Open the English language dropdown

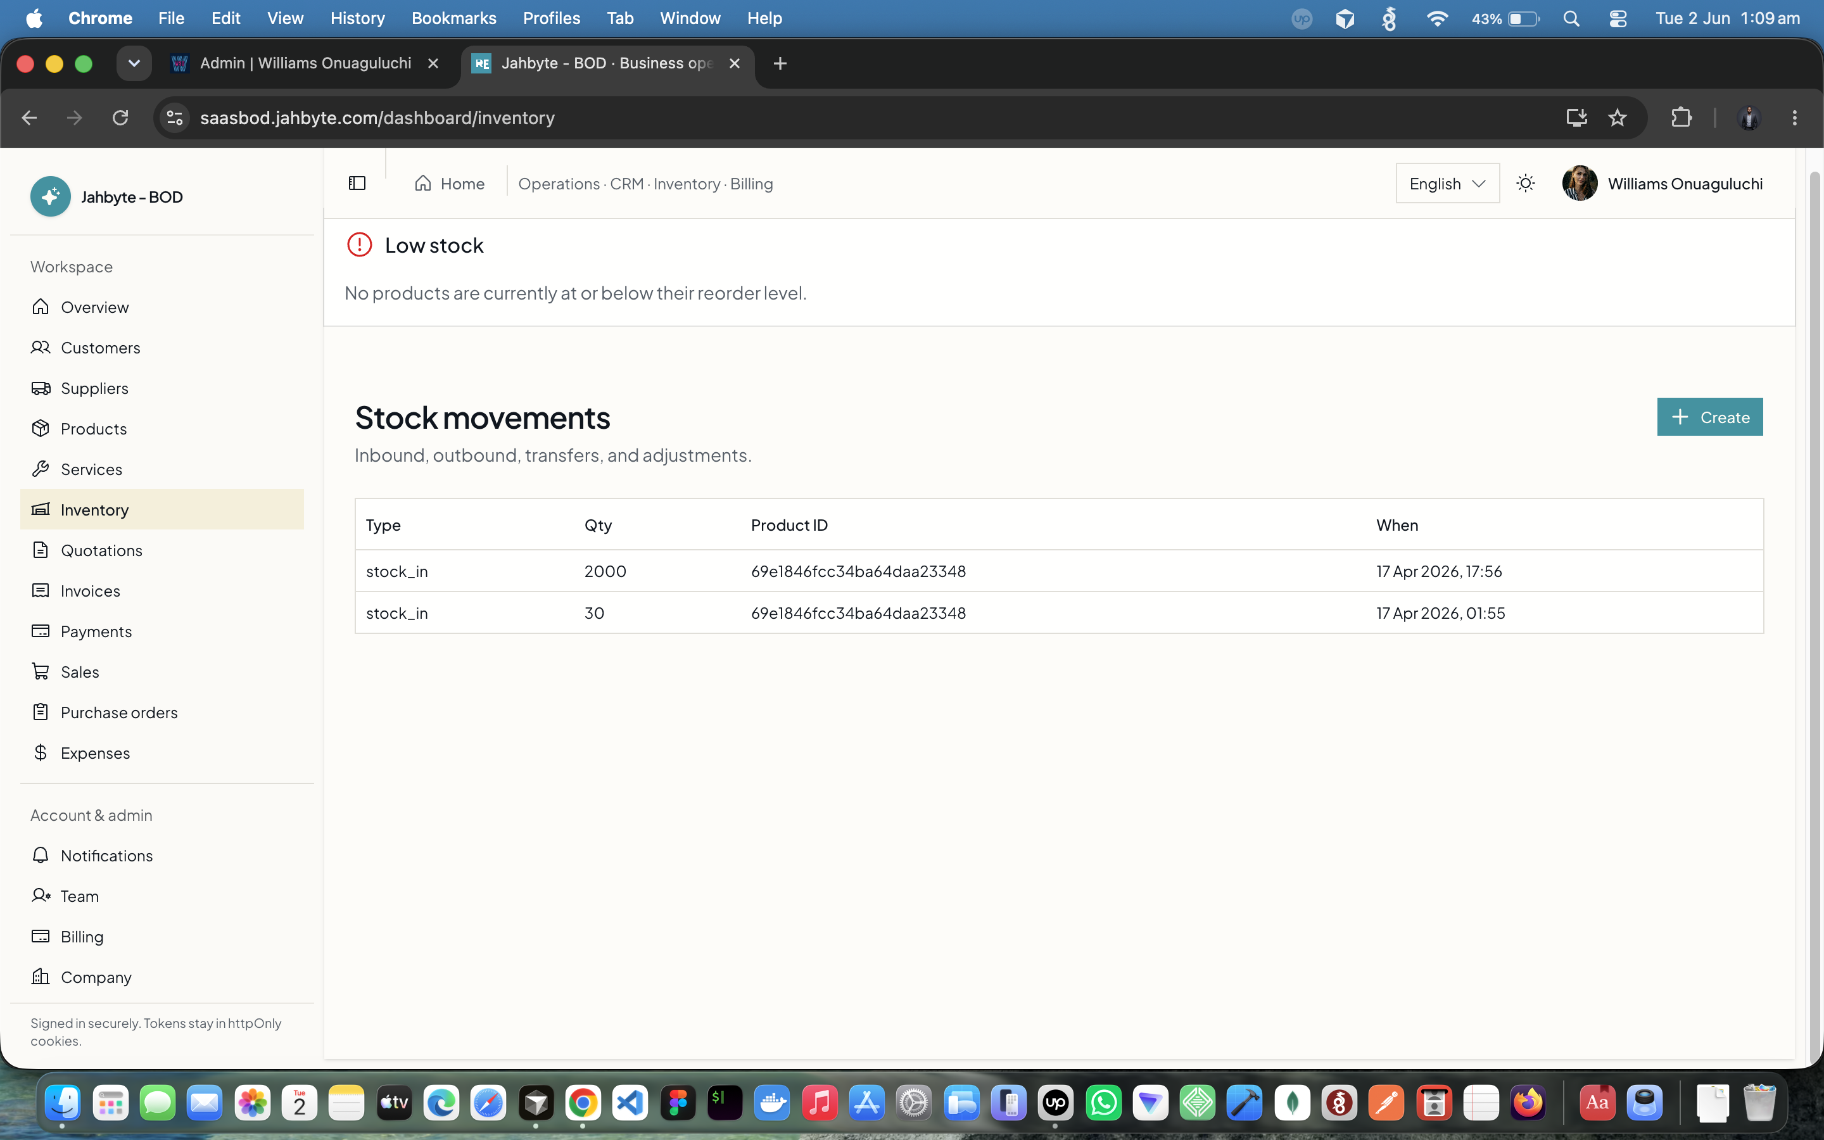point(1447,183)
